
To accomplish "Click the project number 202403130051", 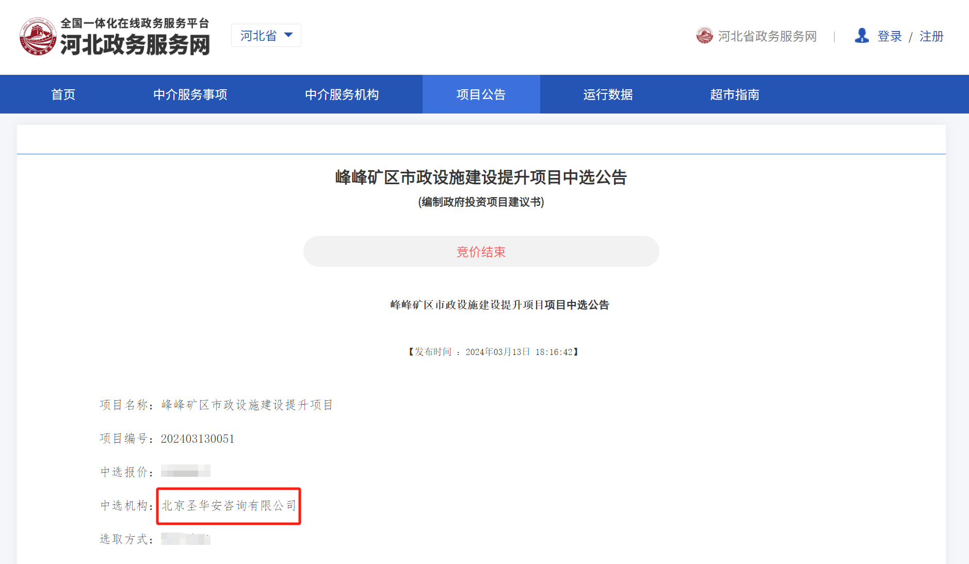I will (x=198, y=439).
